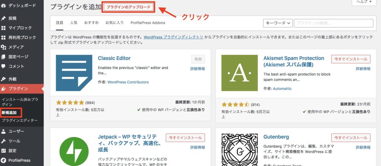Click the grid icon beside マイブロック
This screenshot has width=381, height=166.
coord(3,28)
